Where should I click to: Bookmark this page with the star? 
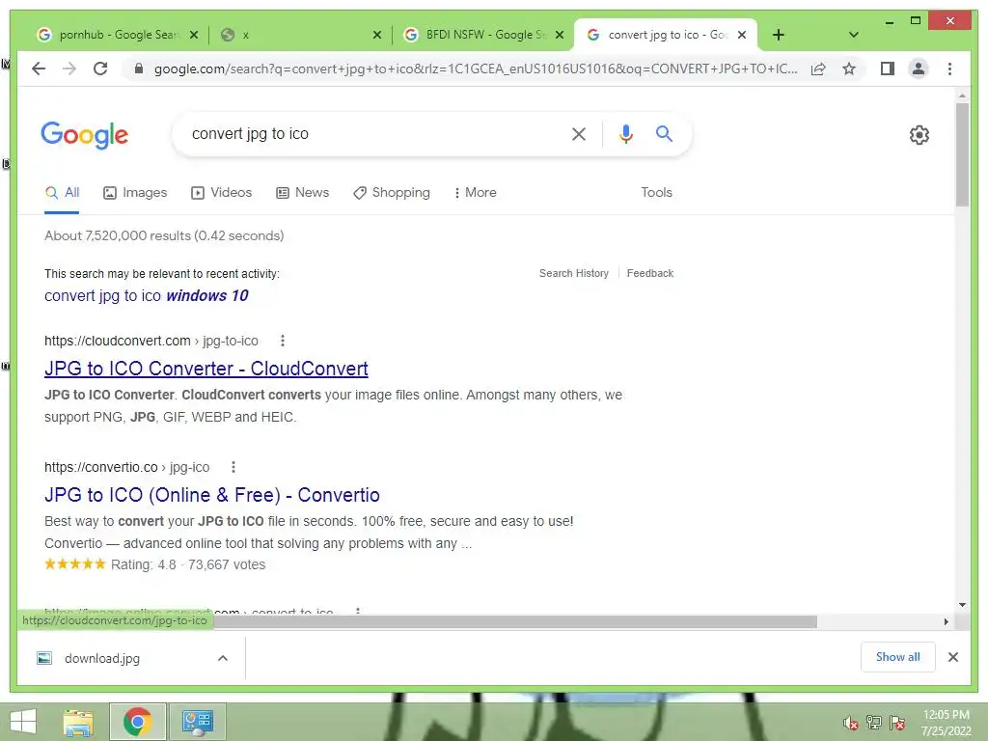[x=849, y=69]
